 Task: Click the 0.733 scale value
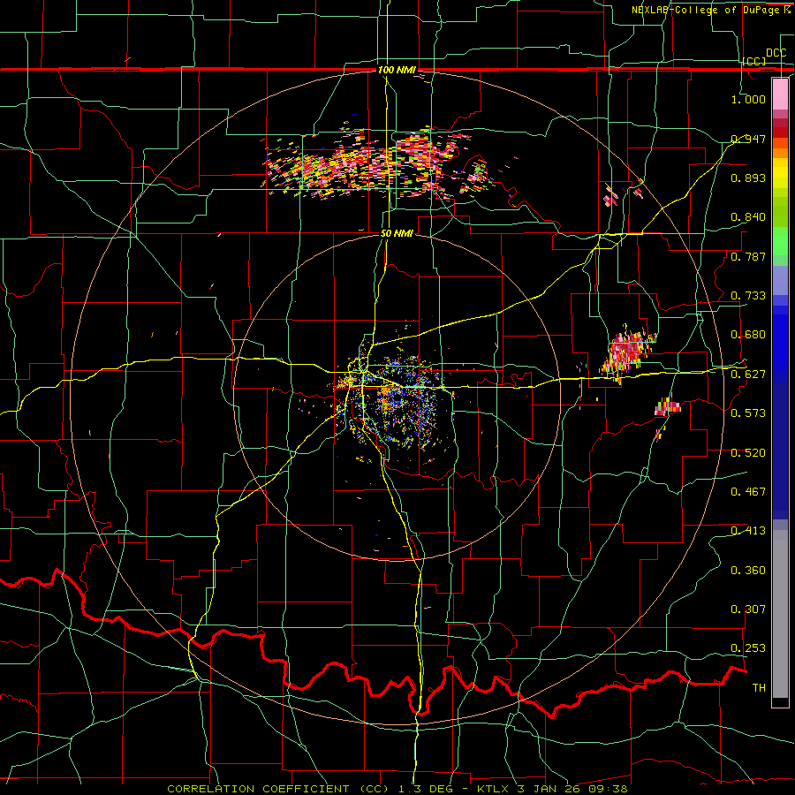tap(748, 296)
